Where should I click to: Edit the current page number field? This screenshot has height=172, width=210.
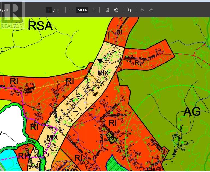(x=49, y=10)
